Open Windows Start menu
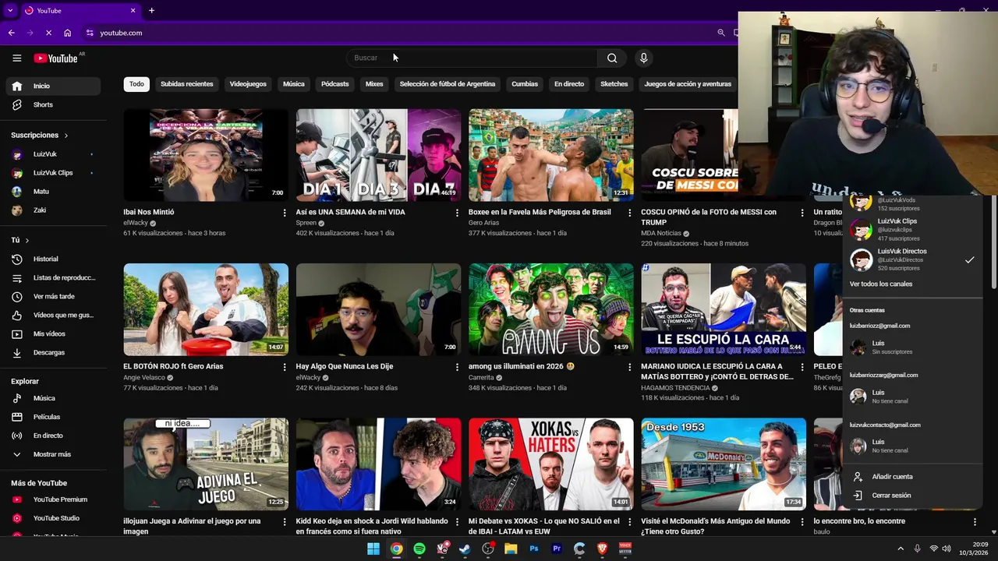This screenshot has width=998, height=561. 373,549
